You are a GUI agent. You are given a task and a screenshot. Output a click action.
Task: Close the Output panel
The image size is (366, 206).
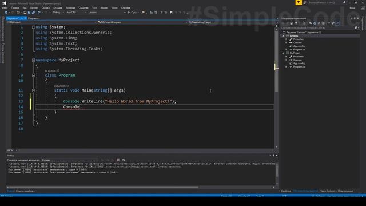(x=277, y=155)
